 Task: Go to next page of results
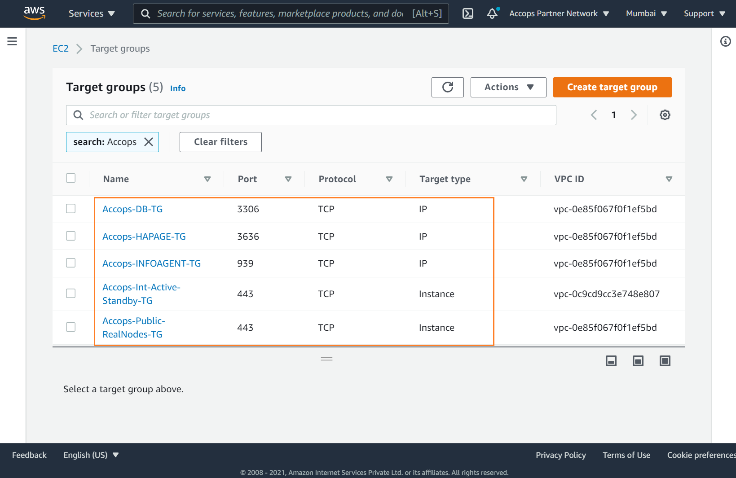click(x=634, y=115)
